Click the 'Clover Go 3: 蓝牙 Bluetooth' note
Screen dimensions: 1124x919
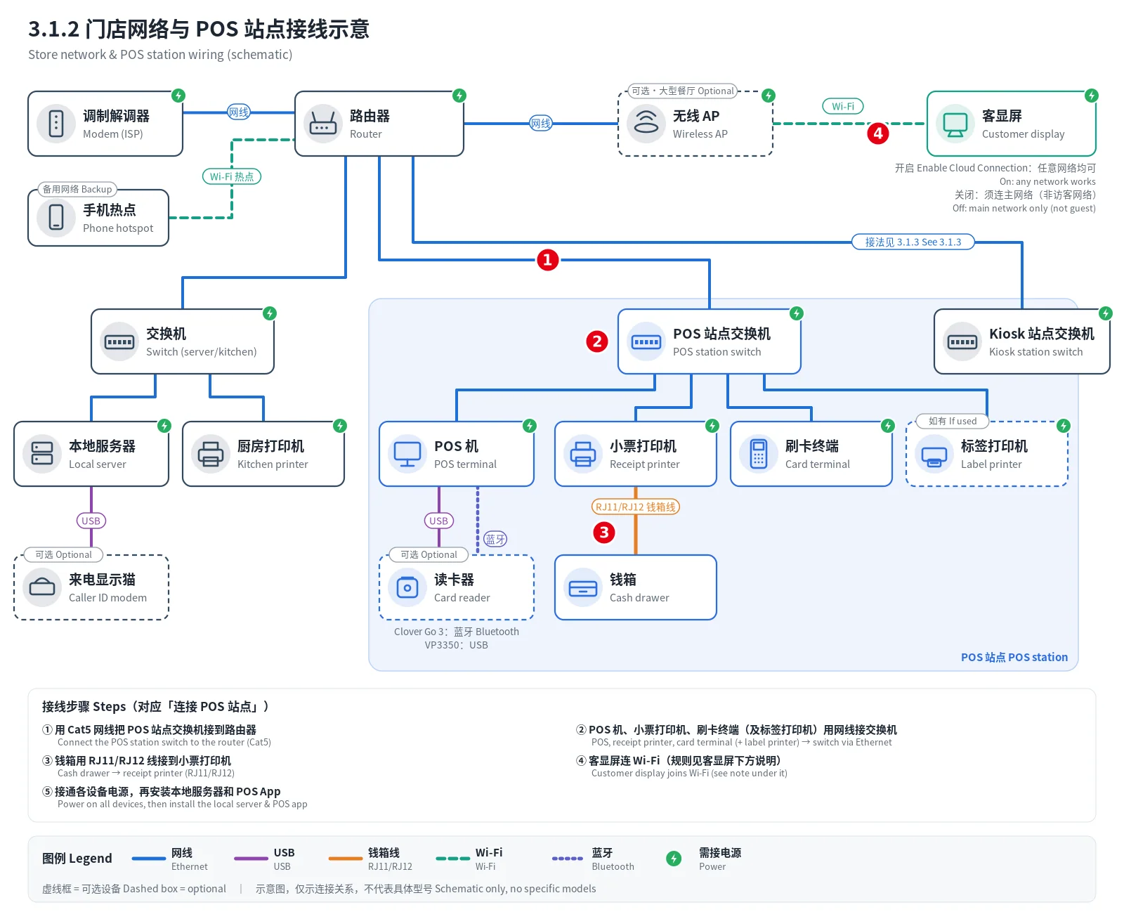click(x=457, y=632)
